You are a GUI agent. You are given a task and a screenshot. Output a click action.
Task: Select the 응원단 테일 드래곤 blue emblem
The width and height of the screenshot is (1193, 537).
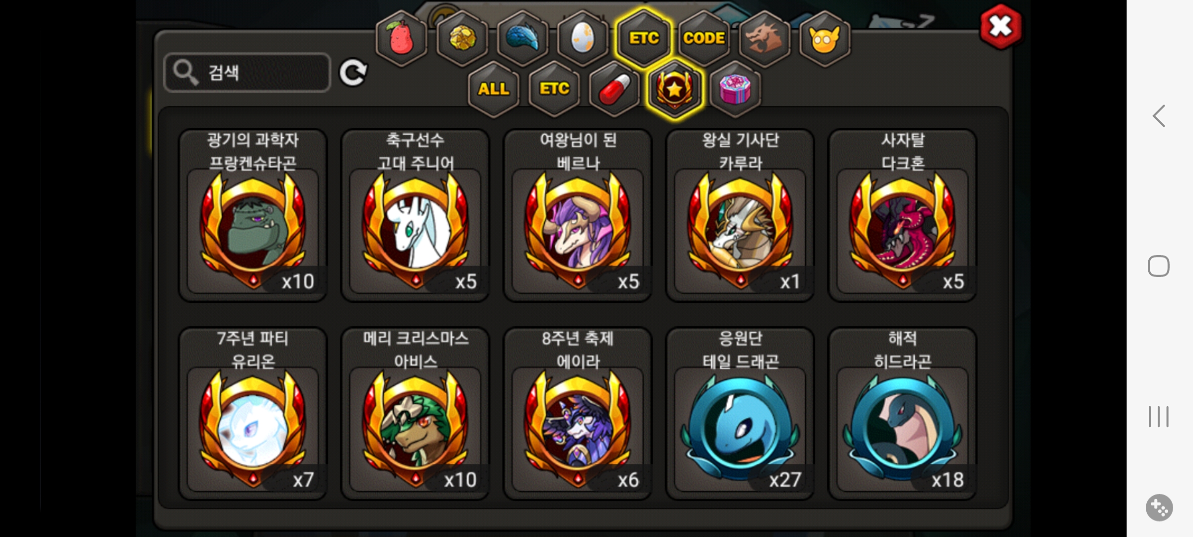tap(740, 413)
